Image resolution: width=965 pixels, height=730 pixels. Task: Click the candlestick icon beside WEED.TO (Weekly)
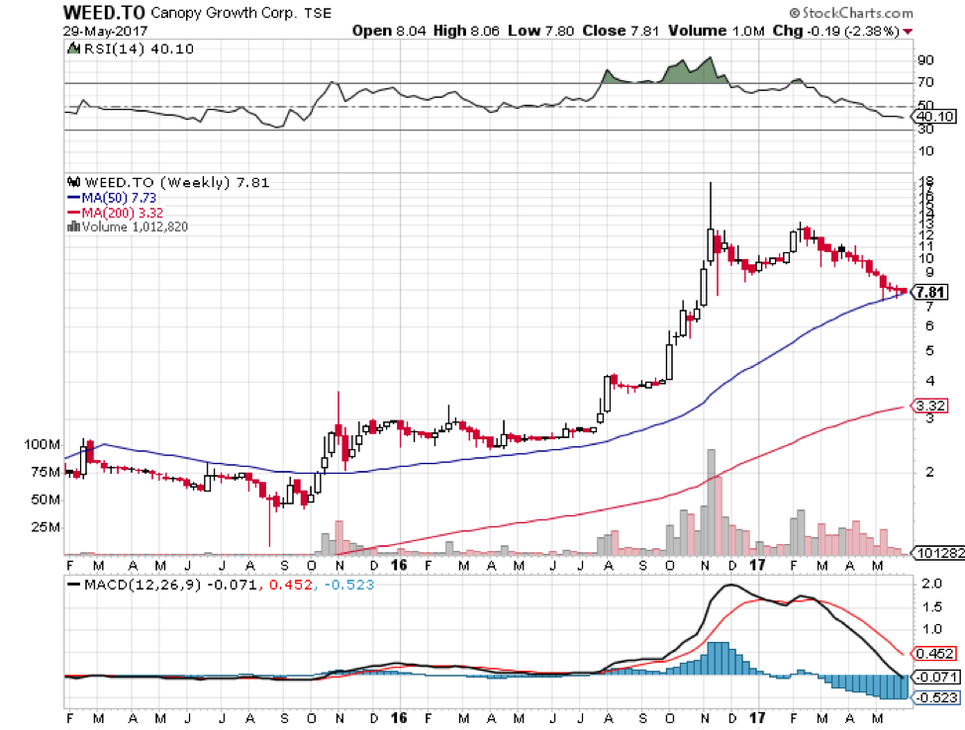pos(74,182)
